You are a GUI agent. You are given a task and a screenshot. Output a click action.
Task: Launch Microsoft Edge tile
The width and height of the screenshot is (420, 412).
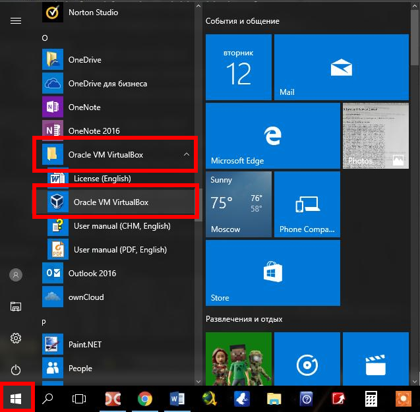click(x=273, y=136)
